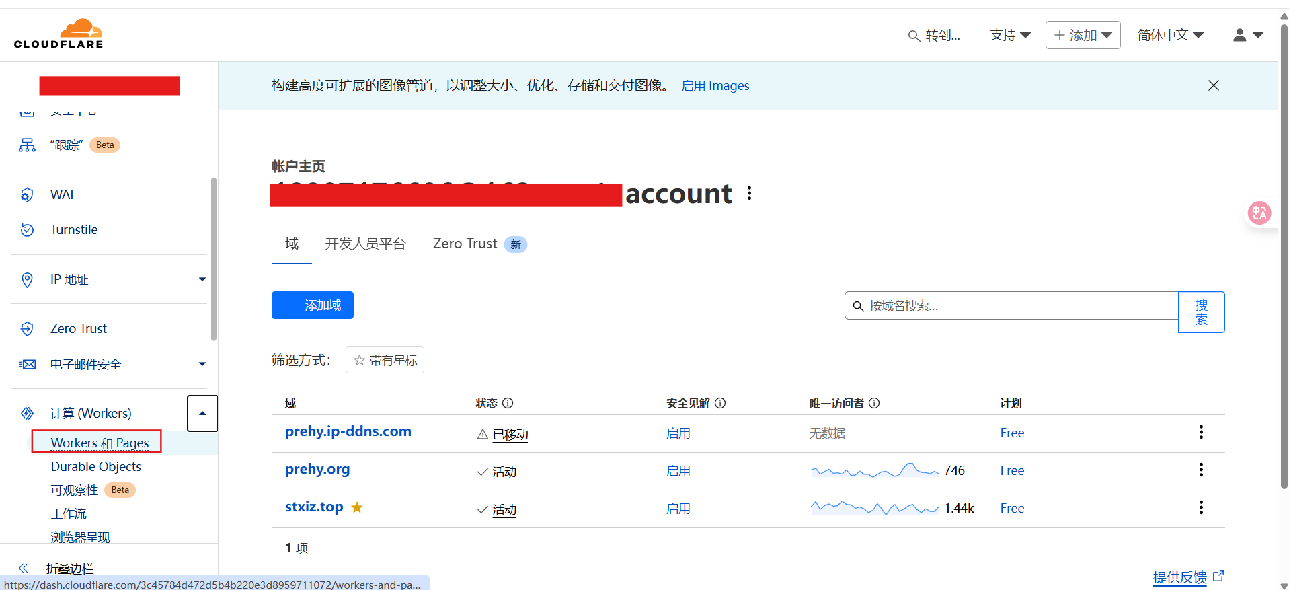Viewport: 1289px width, 590px height.
Task: Click 启用 in the stxiz.top row
Action: 678,509
